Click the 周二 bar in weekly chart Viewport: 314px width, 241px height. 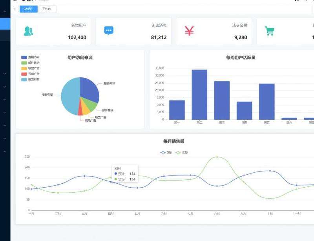pos(199,95)
